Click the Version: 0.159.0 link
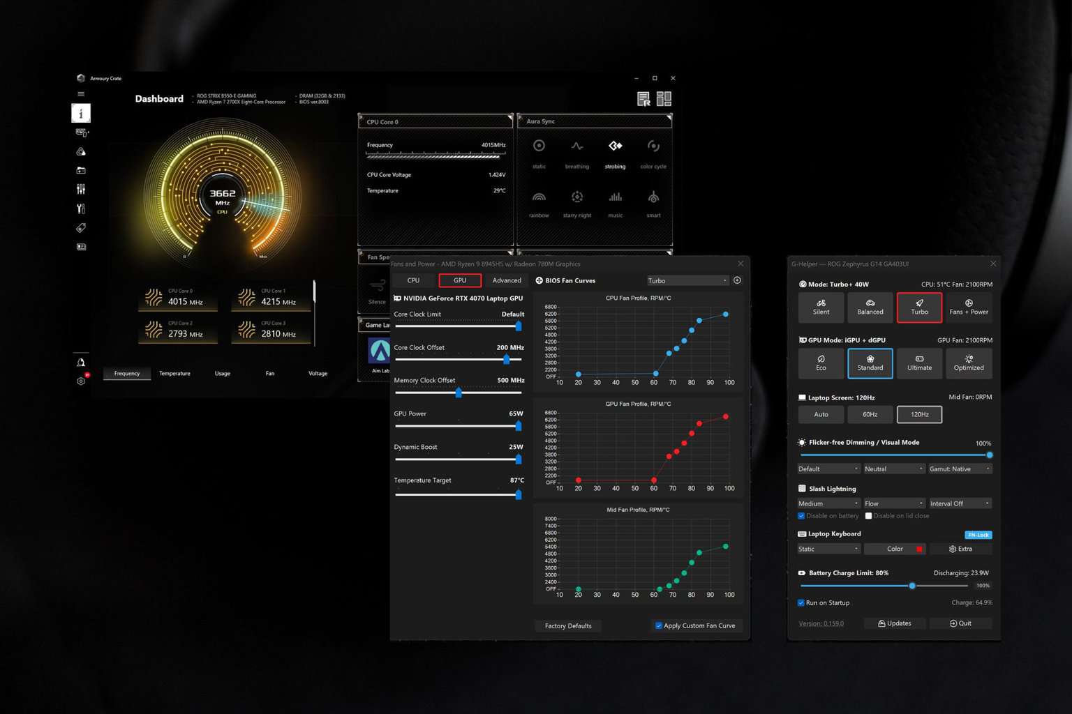 pyautogui.click(x=821, y=623)
